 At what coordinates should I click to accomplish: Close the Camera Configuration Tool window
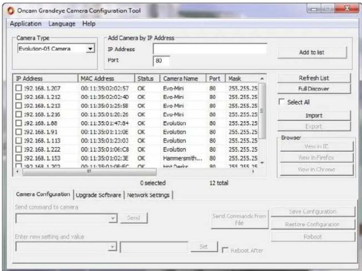coord(347,9)
